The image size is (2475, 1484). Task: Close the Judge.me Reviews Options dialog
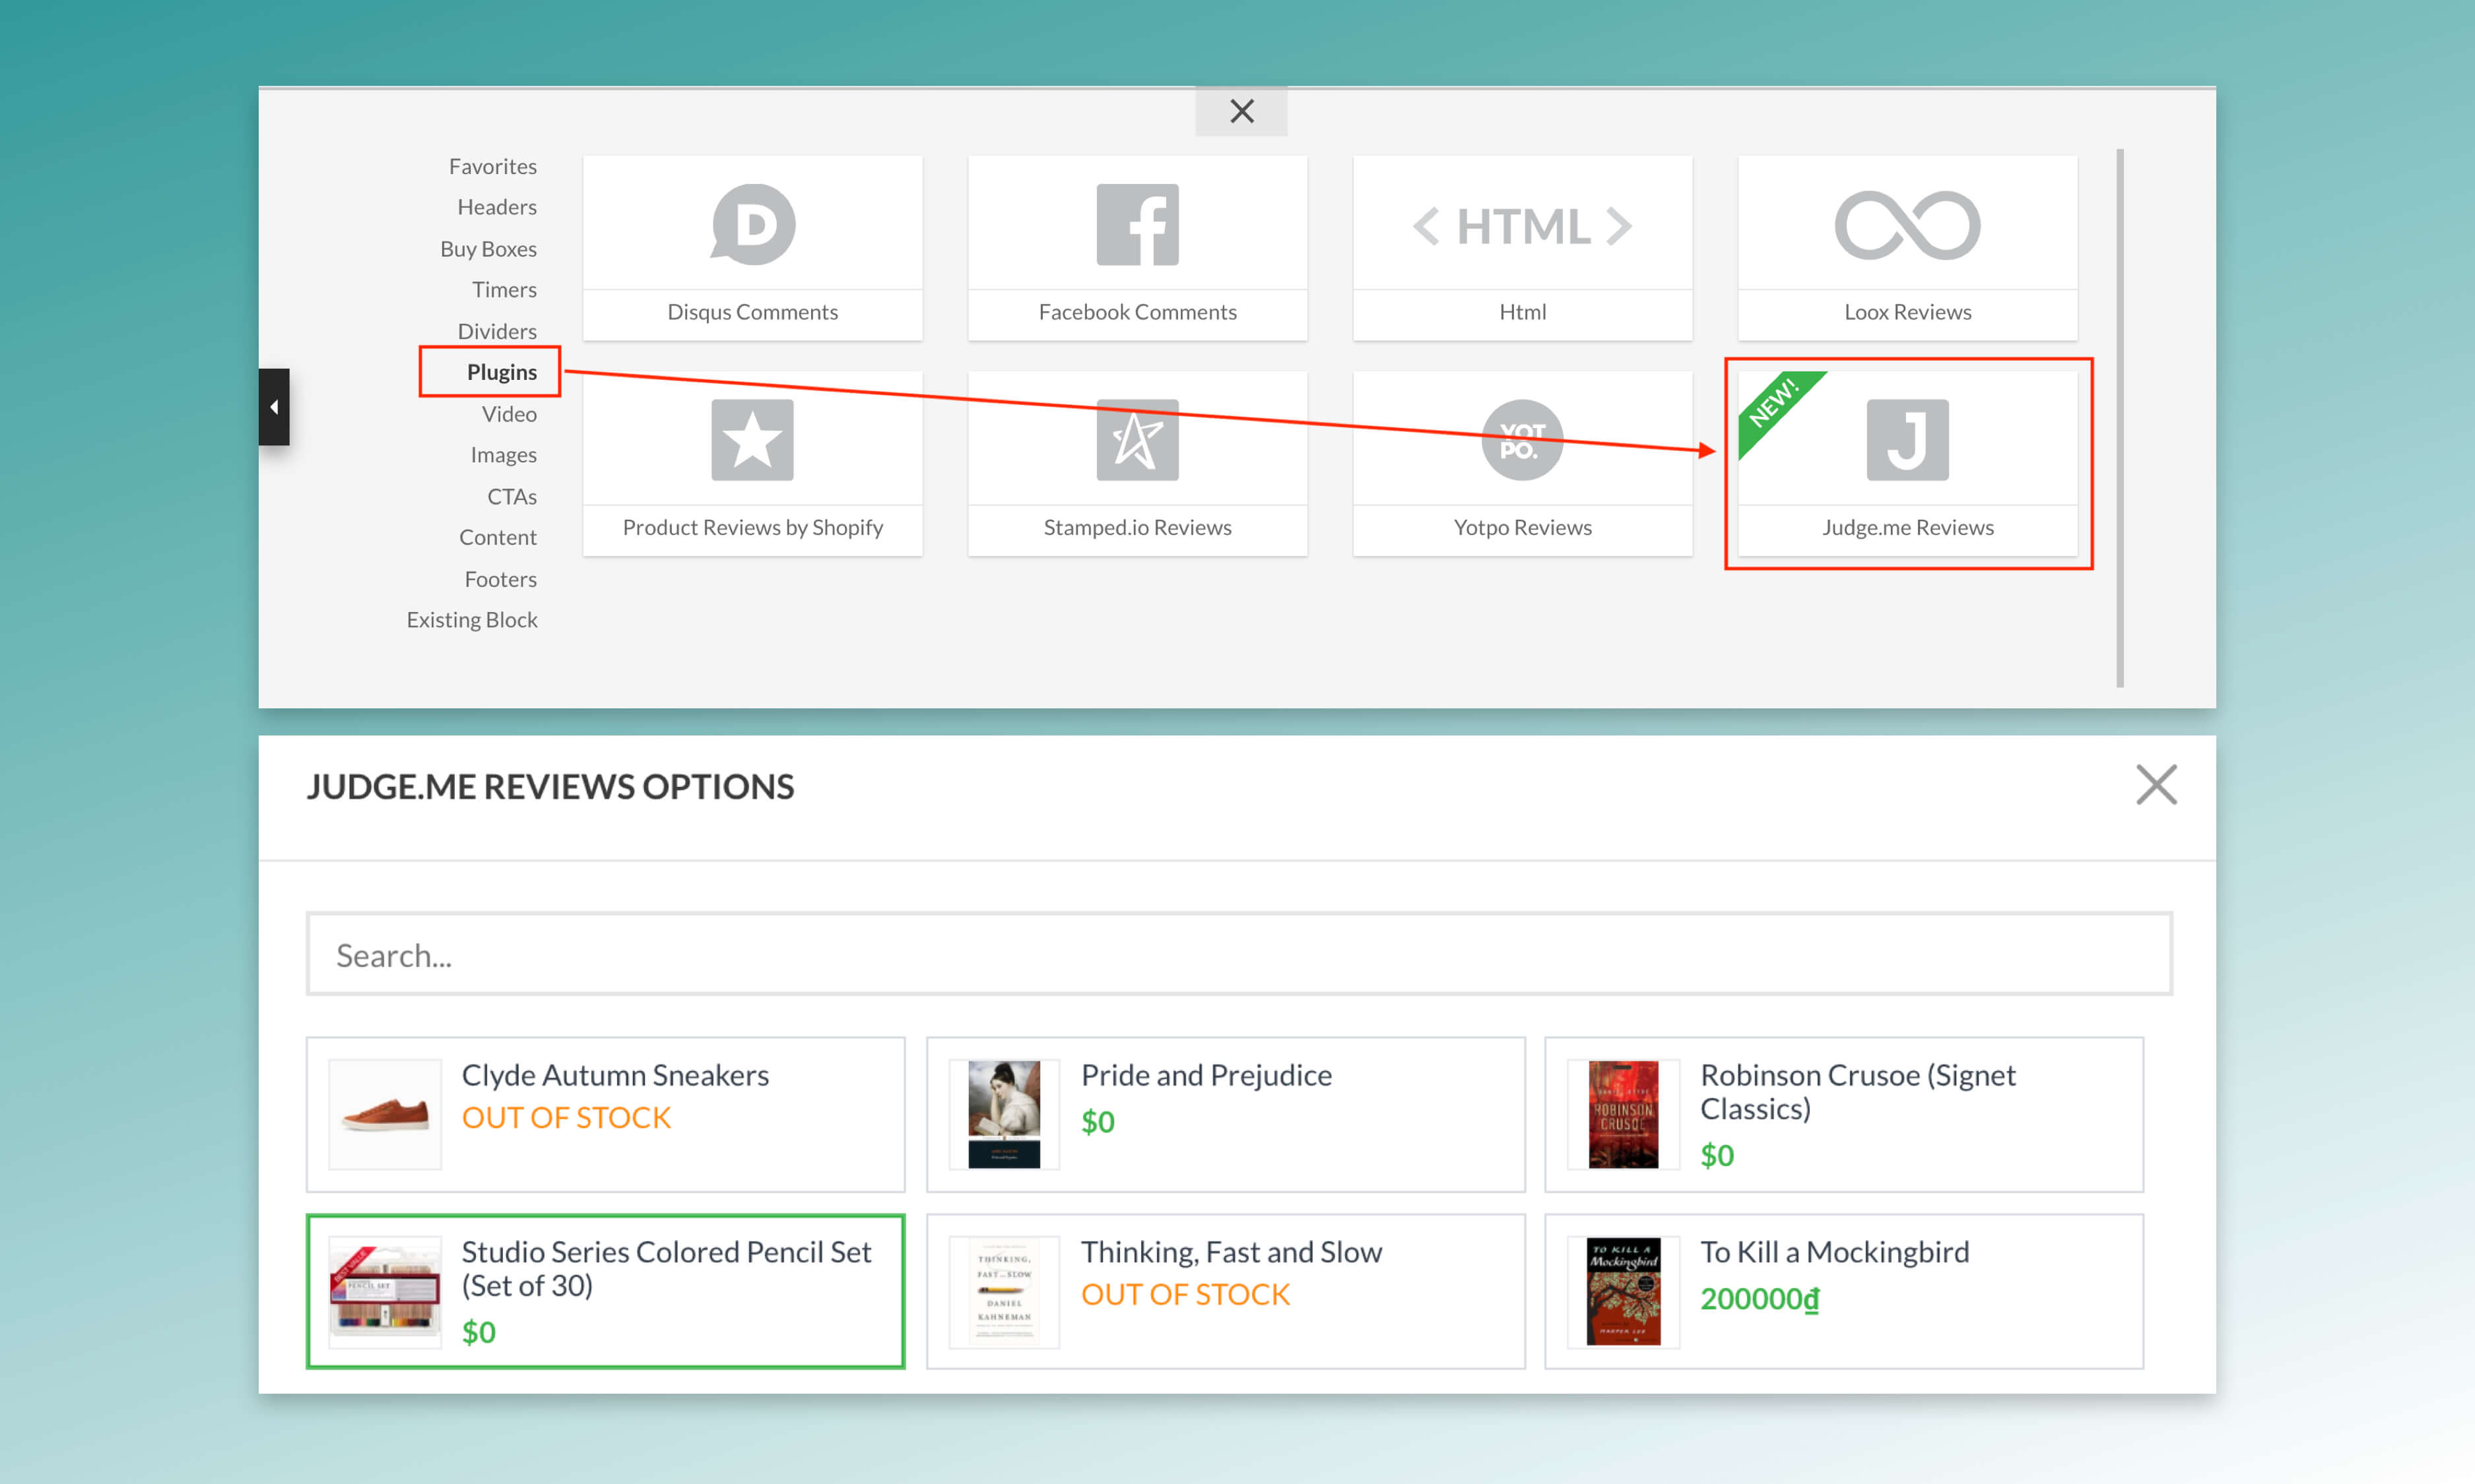point(2156,785)
